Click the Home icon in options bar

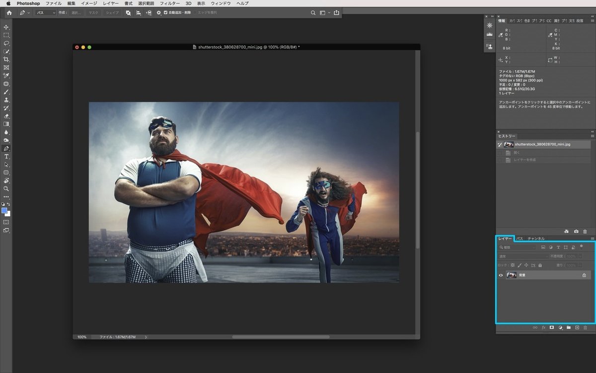point(9,12)
